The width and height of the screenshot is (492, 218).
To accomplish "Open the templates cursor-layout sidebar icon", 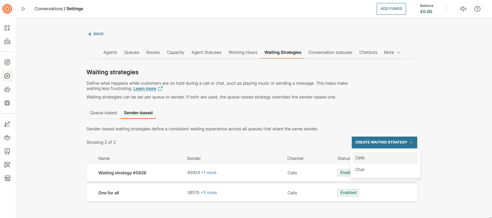I will pos(7,165).
